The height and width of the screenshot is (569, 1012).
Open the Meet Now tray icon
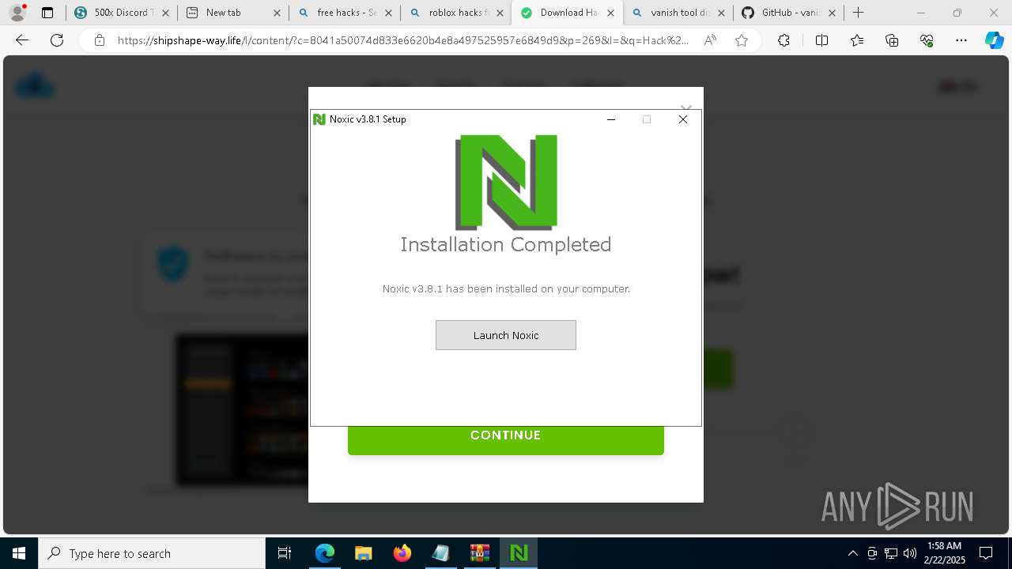pos(872,553)
